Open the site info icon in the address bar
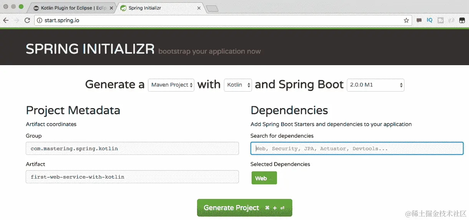The height and width of the screenshot is (220, 469). pyautogui.click(x=40, y=20)
